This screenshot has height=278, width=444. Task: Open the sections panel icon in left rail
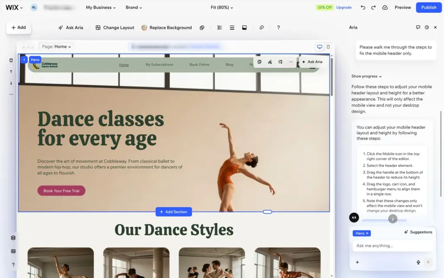click(11, 60)
